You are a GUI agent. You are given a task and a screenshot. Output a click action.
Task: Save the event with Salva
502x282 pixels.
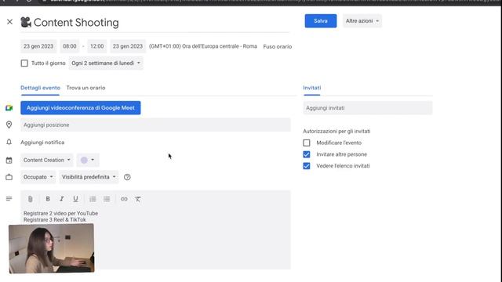321,21
